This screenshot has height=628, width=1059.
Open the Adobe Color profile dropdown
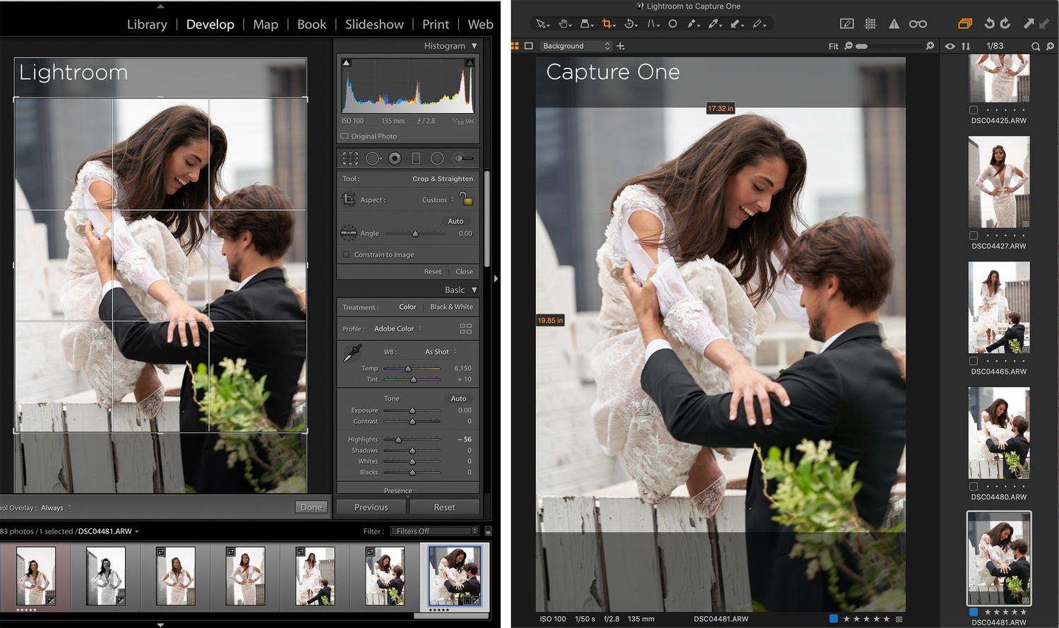(x=398, y=329)
